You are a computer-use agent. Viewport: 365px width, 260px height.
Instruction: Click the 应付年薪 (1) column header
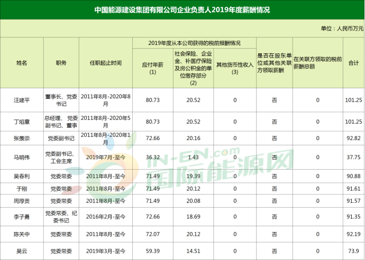click(153, 68)
